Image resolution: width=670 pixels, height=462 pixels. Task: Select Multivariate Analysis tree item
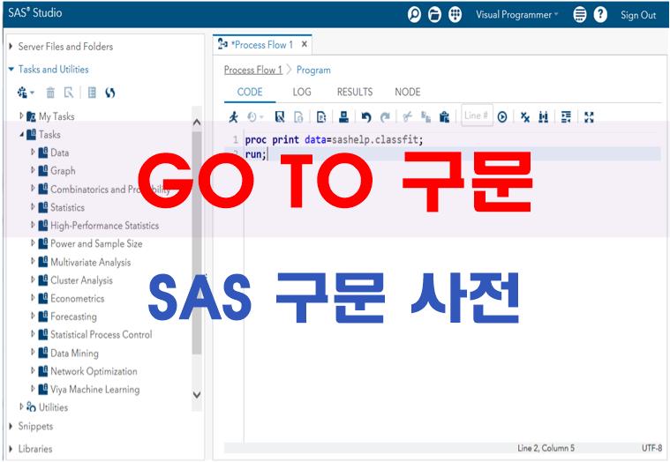pyautogui.click(x=91, y=262)
